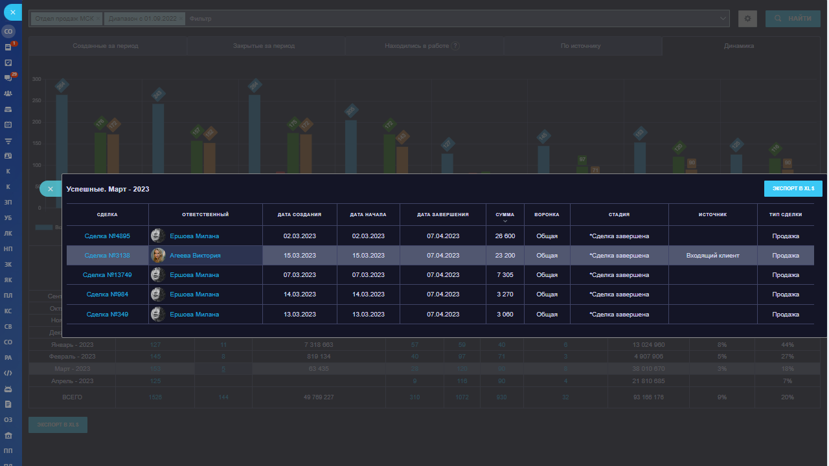
Task: Expand the filter bar dropdown arrow
Action: [x=723, y=19]
